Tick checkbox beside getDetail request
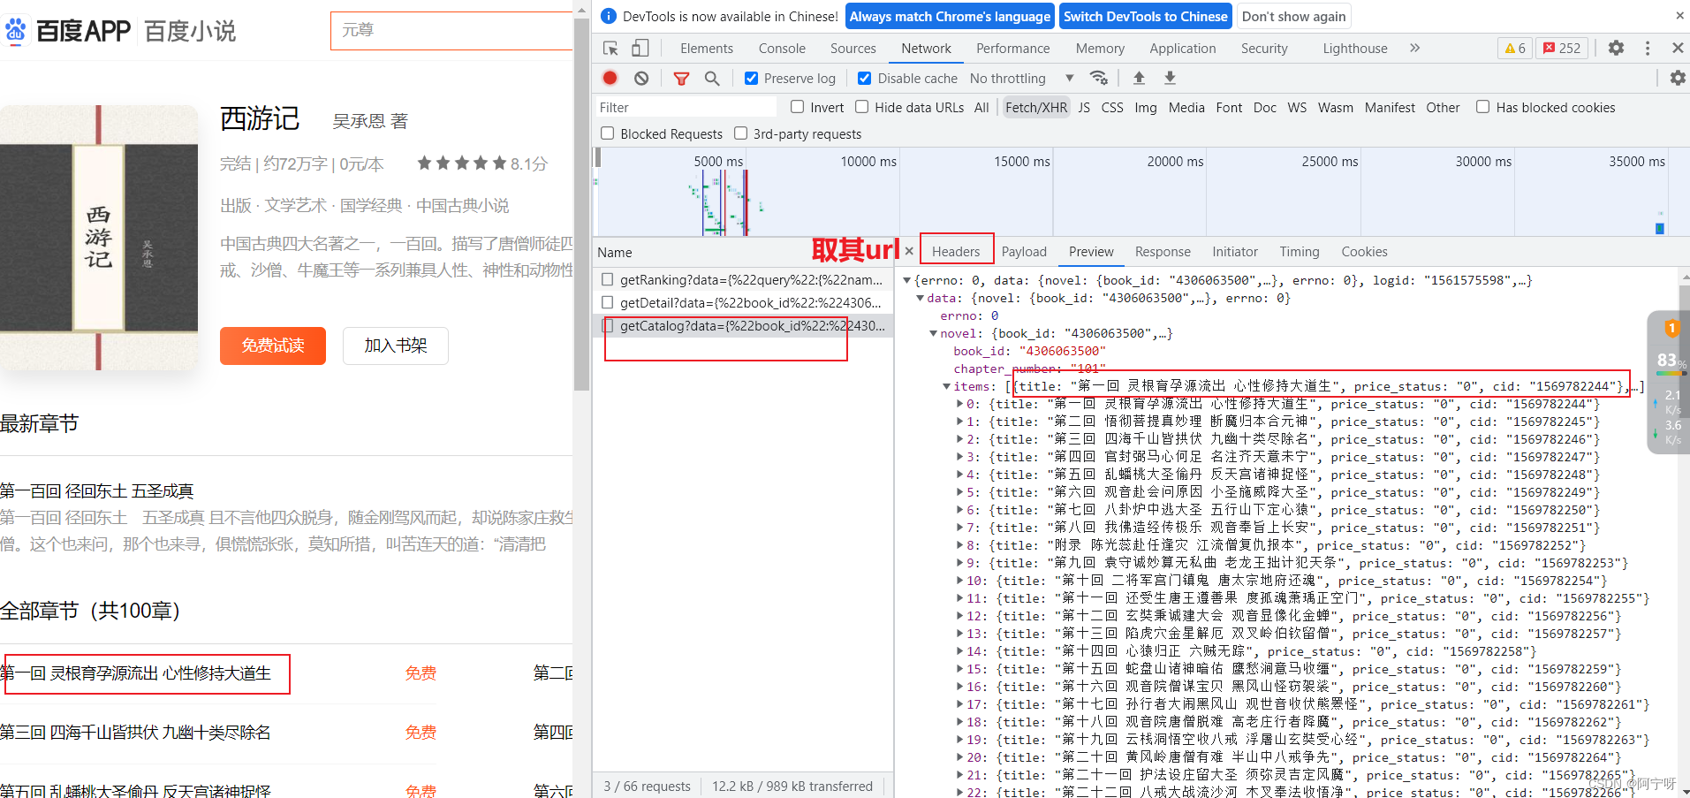1690x798 pixels. [608, 302]
